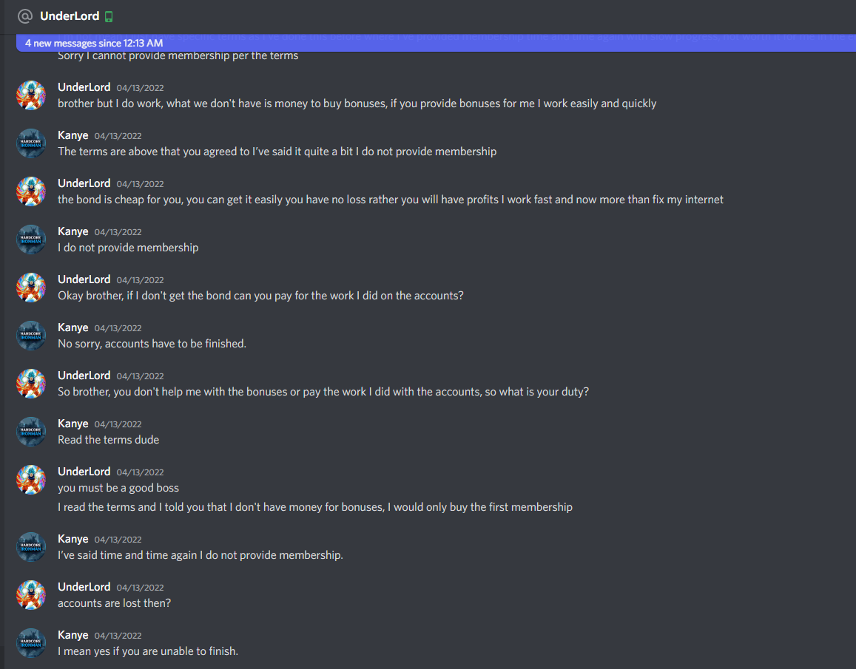This screenshot has width=856, height=669.
Task: Click Kanye username above 'I do not provide membership'
Action: pyautogui.click(x=73, y=231)
